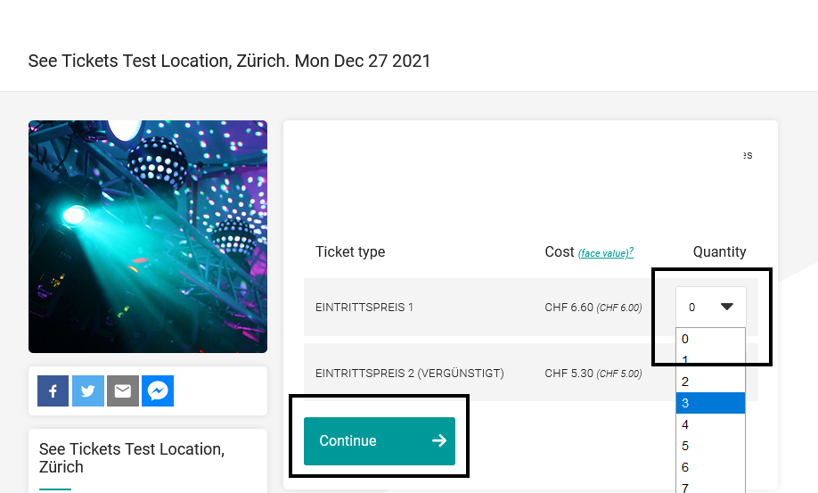Click the arrow icon in Continue button
This screenshot has height=493, width=818.
tap(439, 440)
